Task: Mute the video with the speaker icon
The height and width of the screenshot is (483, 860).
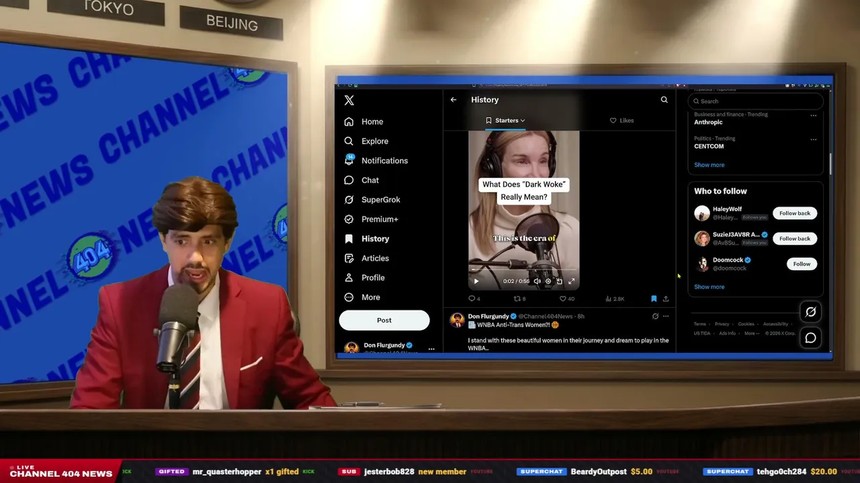Action: (537, 282)
